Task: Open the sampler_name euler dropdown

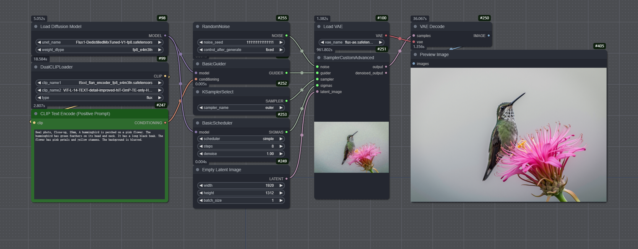Action: click(241, 108)
